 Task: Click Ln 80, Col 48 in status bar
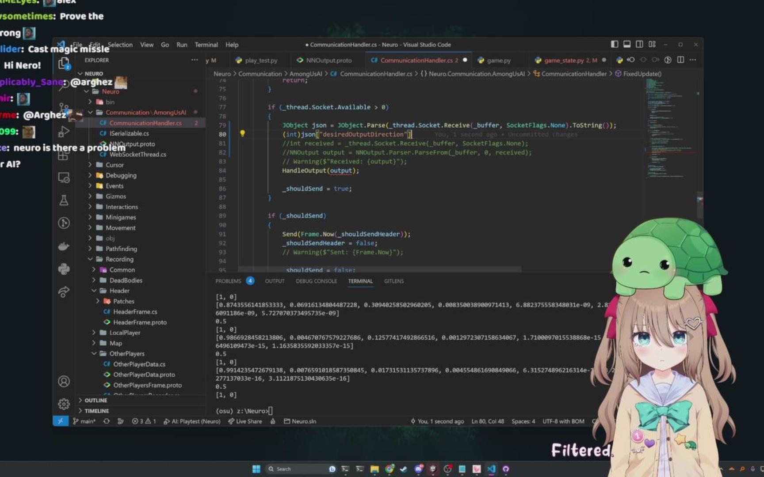[488, 421]
